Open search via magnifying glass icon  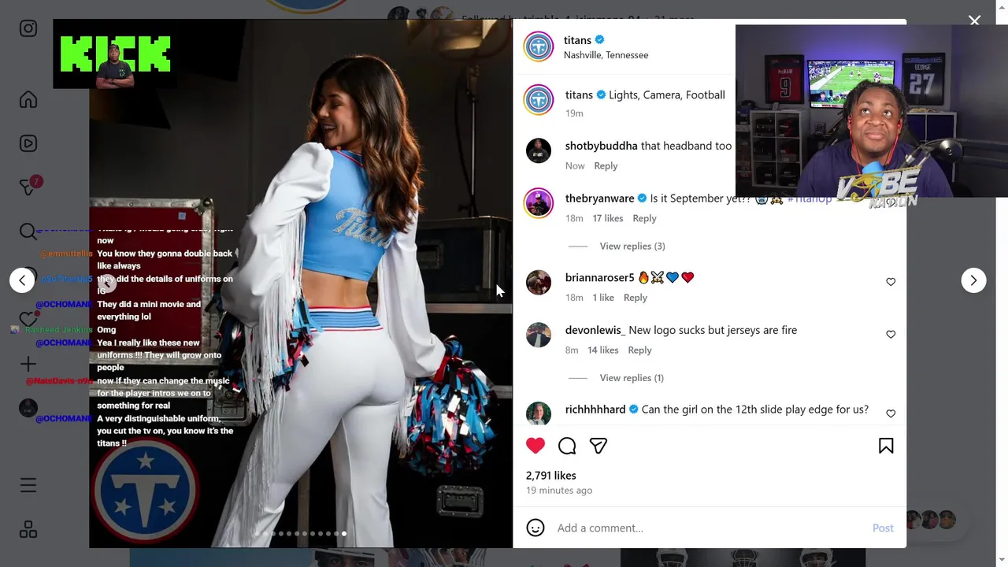(28, 232)
